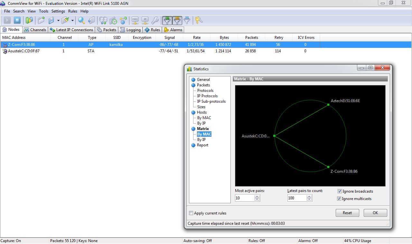Screen dimensions: 412x244
Task: Click the go-to packet list icon
Action: [x=91, y=21]
